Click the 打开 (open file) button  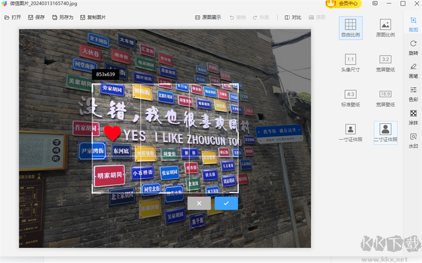point(13,17)
